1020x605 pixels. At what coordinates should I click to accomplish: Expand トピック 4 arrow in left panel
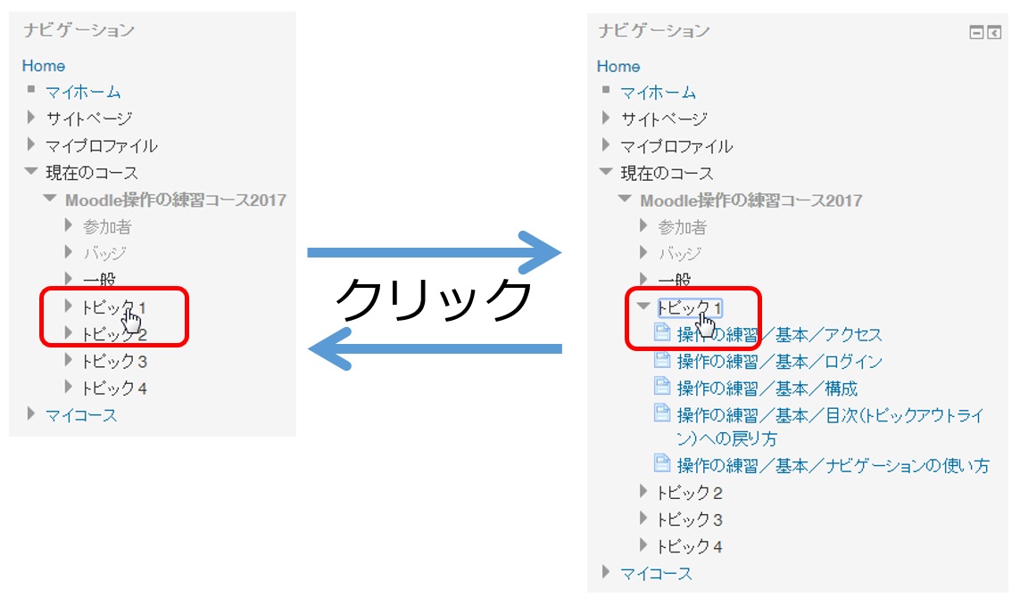(x=69, y=388)
